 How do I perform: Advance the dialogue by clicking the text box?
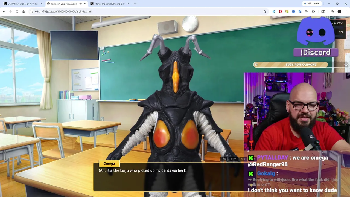[168, 177]
